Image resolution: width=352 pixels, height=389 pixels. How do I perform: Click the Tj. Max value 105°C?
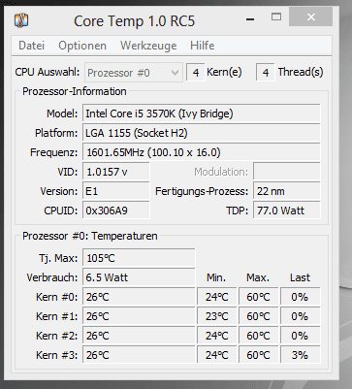(x=139, y=258)
